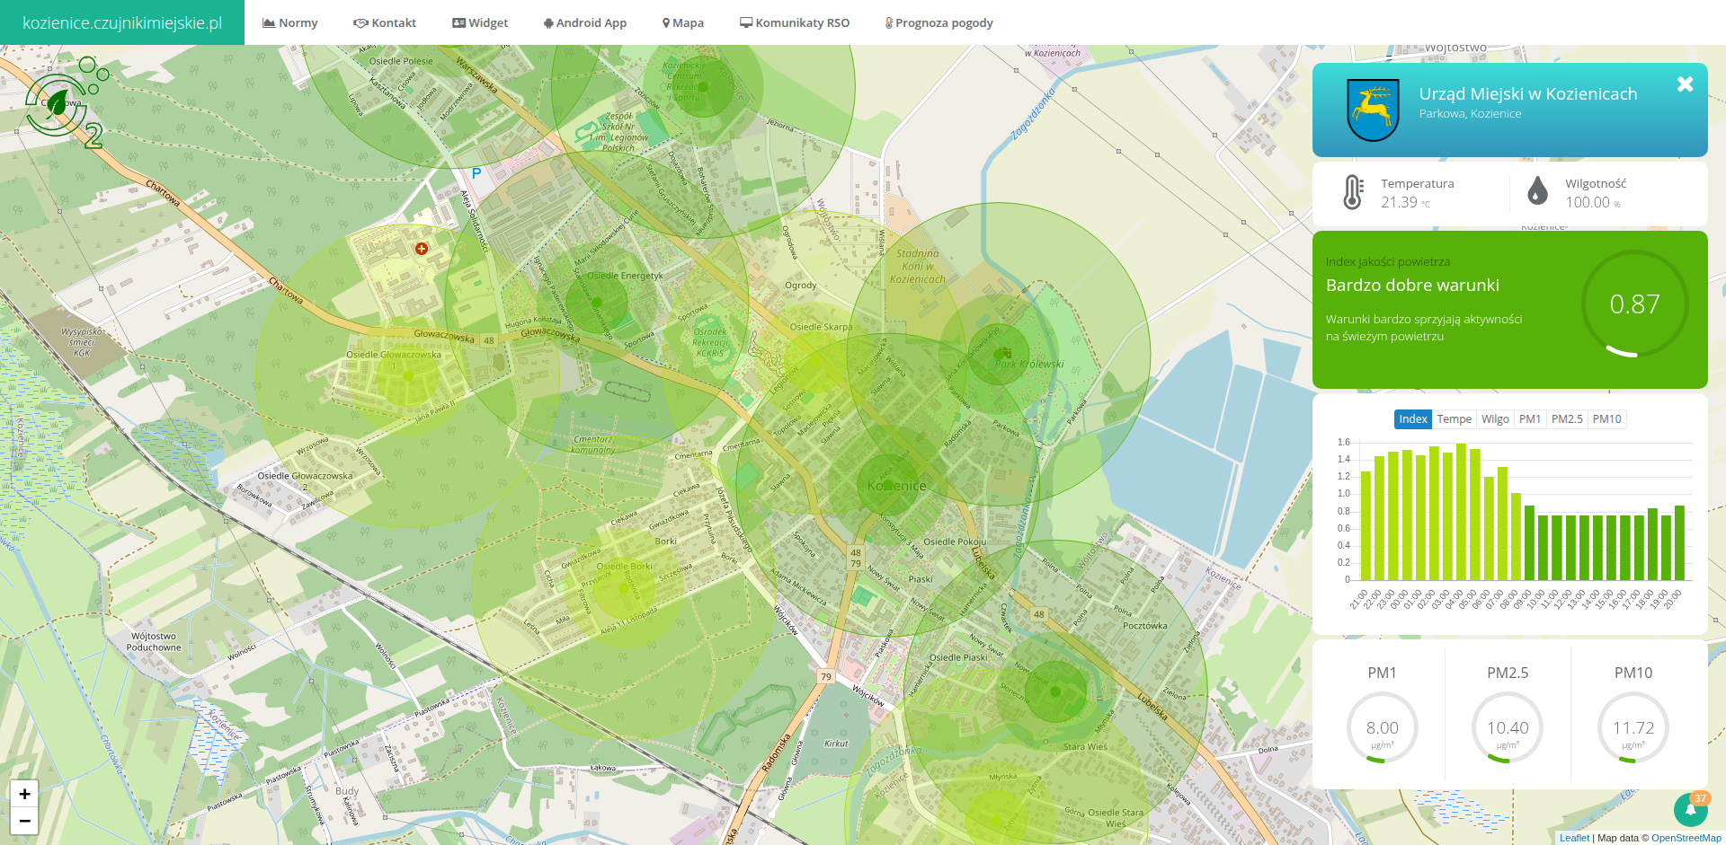Zoom in the map
Screen dimensions: 1726x845
pos(24,794)
